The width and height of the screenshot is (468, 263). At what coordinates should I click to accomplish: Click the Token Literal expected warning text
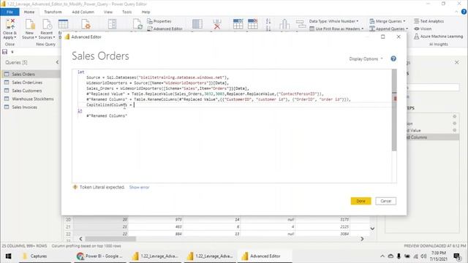tap(102, 187)
